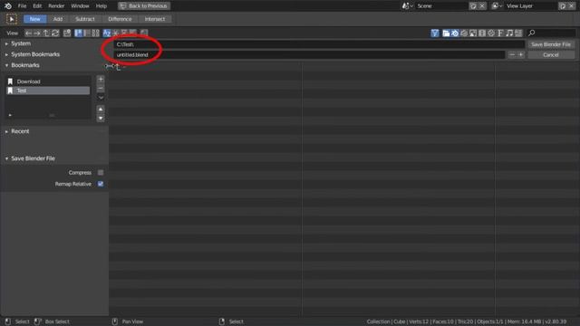Screen dimensions: 580x326
Task: Uncheck the Remap Relative checkbox
Action: pos(101,184)
